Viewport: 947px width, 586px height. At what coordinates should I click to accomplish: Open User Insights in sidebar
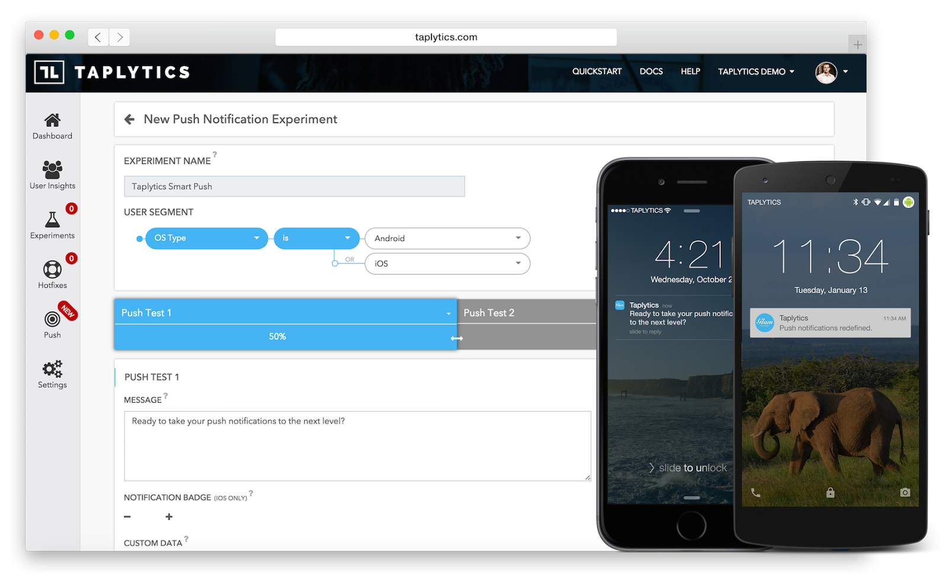point(52,175)
